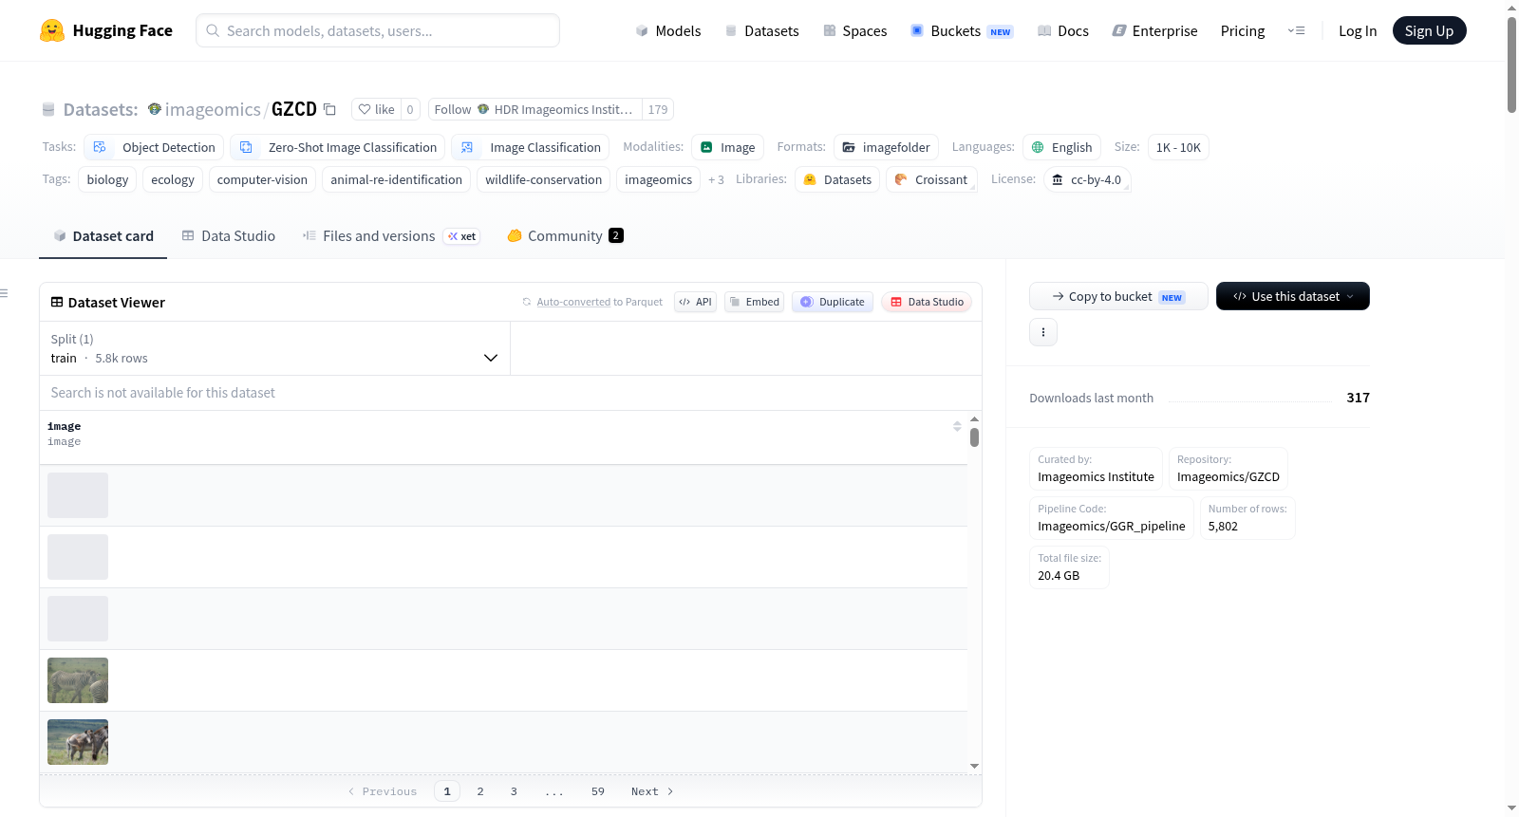Click the search magnifier icon
1519x817 pixels.
point(213,30)
